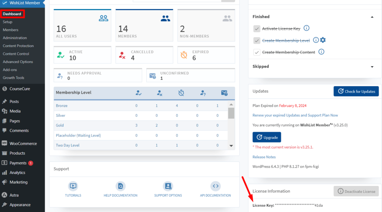The height and width of the screenshot is (212, 382).
Task: Click the cancelled column header icon in Membership Level table
Action: click(160, 93)
